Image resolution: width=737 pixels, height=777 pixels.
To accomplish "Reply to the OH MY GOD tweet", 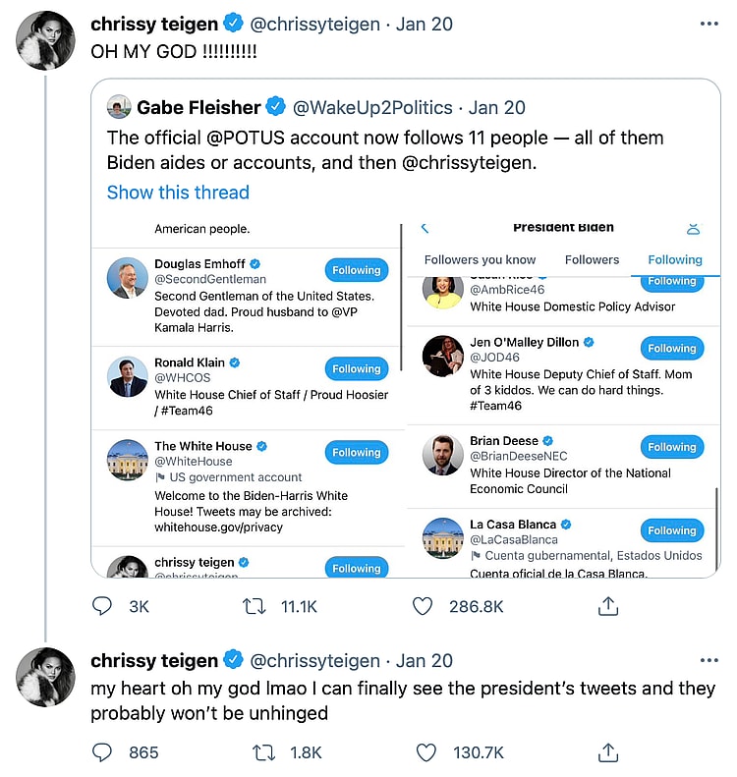I will click(x=102, y=606).
